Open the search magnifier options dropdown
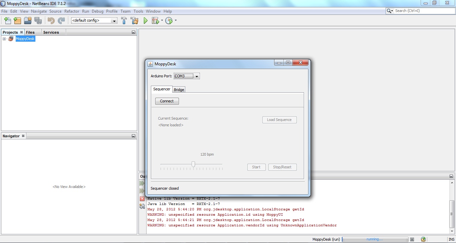The height and width of the screenshot is (243, 456). coord(390,11)
